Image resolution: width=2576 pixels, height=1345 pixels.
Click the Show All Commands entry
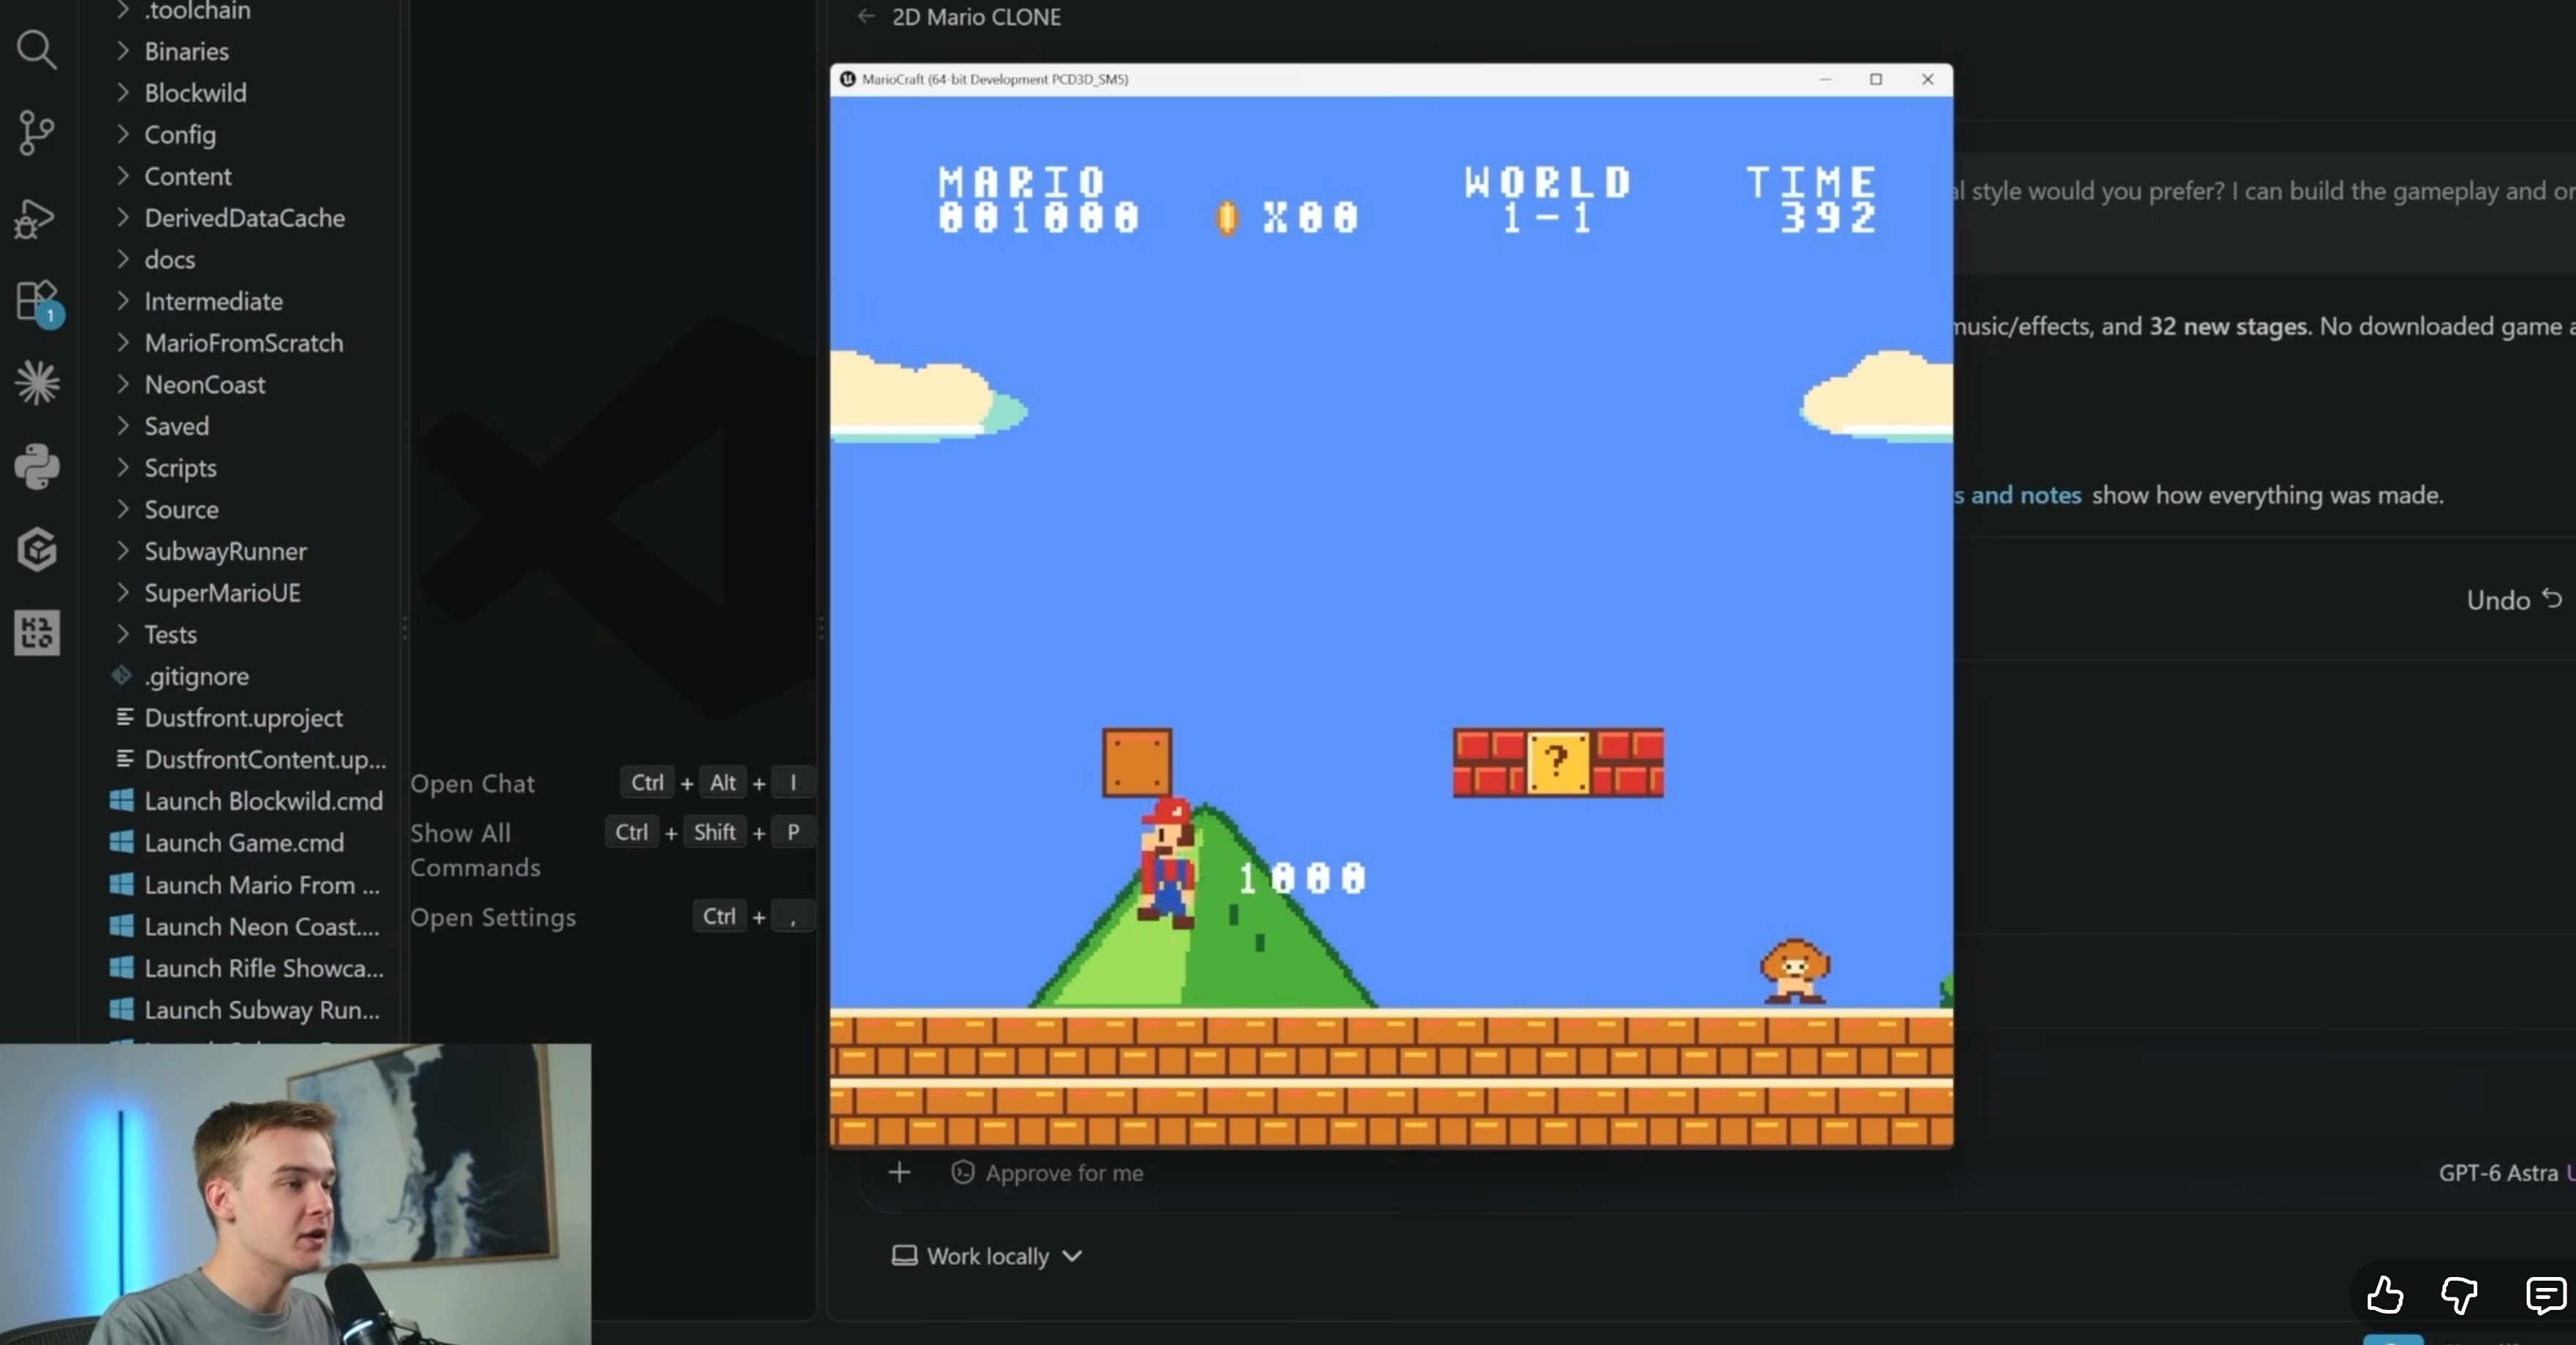tap(475, 850)
